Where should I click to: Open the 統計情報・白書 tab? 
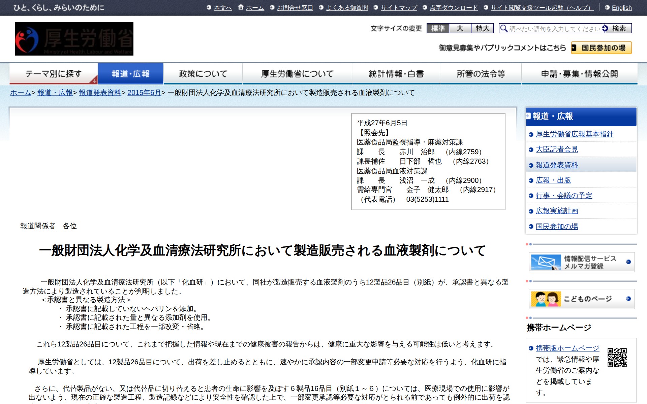(x=396, y=74)
